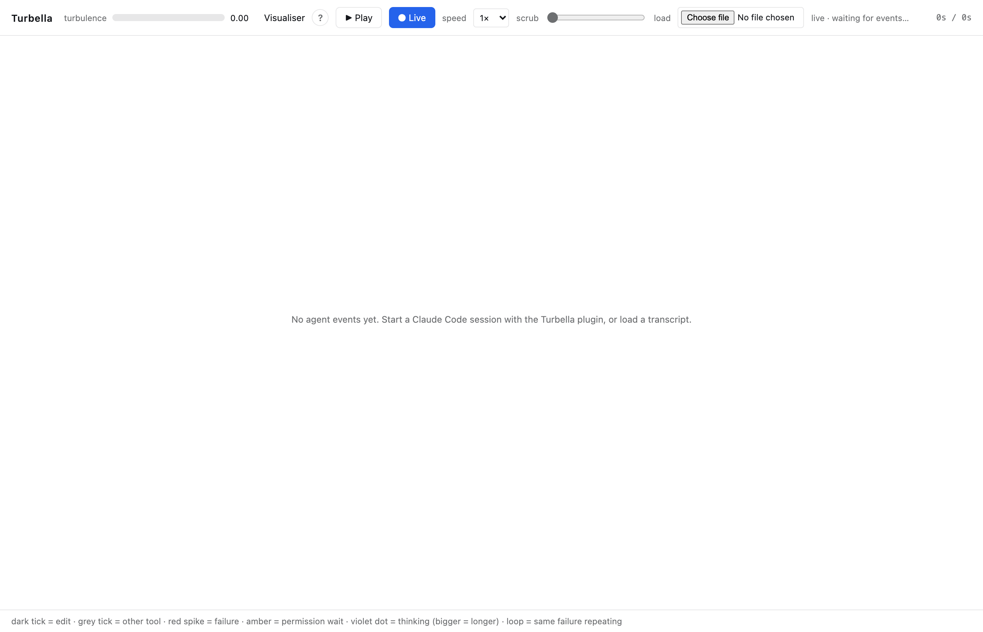Click the 'No file chosen' text
Image resolution: width=983 pixels, height=632 pixels.
pos(766,18)
